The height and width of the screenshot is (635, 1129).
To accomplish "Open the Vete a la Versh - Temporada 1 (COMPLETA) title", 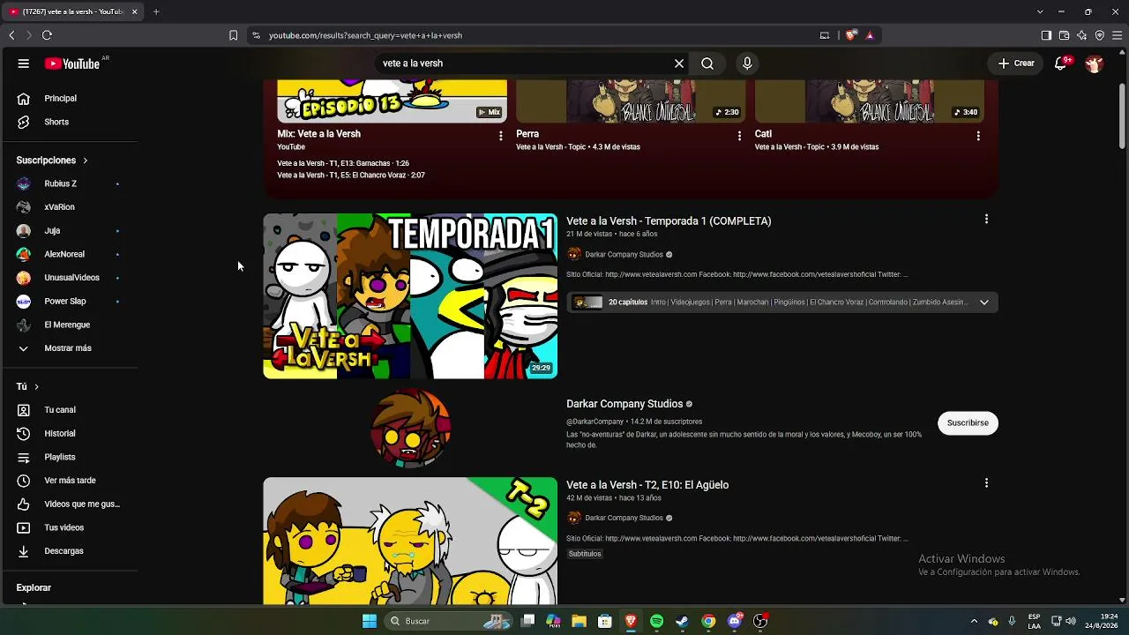I will click(x=669, y=221).
